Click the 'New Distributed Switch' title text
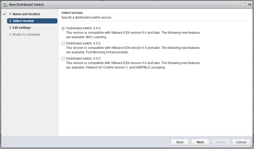Viewport: 254px width, 149px height. pos(26,5)
